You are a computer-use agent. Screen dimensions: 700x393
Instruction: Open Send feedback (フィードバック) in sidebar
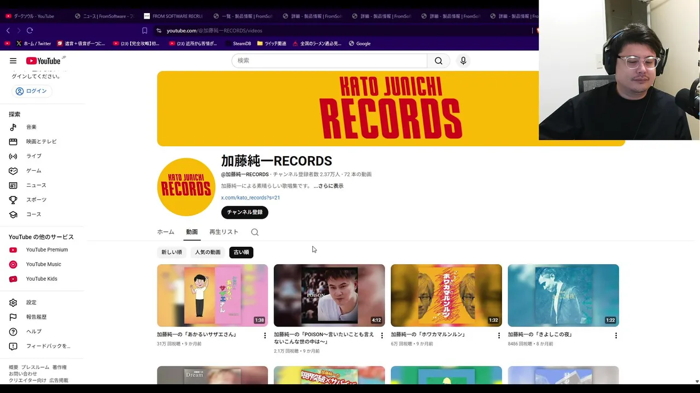point(43,346)
